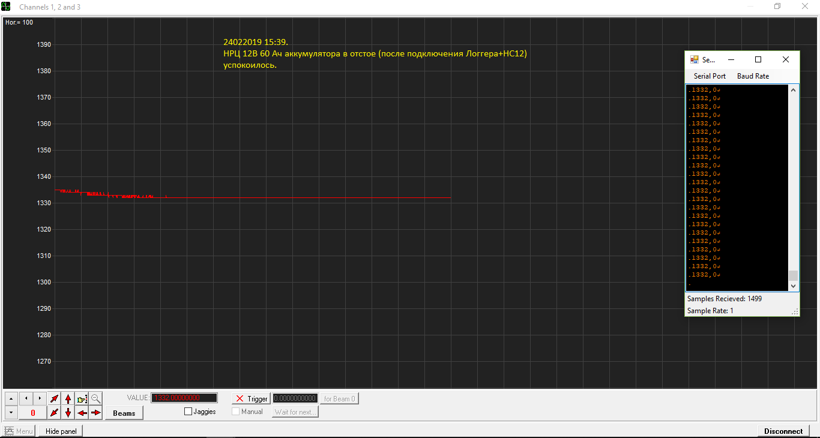Image resolution: width=820 pixels, height=438 pixels.
Task: Enable the Jaggies checkbox
Action: click(x=188, y=412)
